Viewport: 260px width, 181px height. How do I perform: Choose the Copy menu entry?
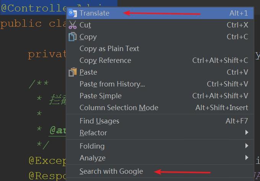pyautogui.click(x=88, y=37)
